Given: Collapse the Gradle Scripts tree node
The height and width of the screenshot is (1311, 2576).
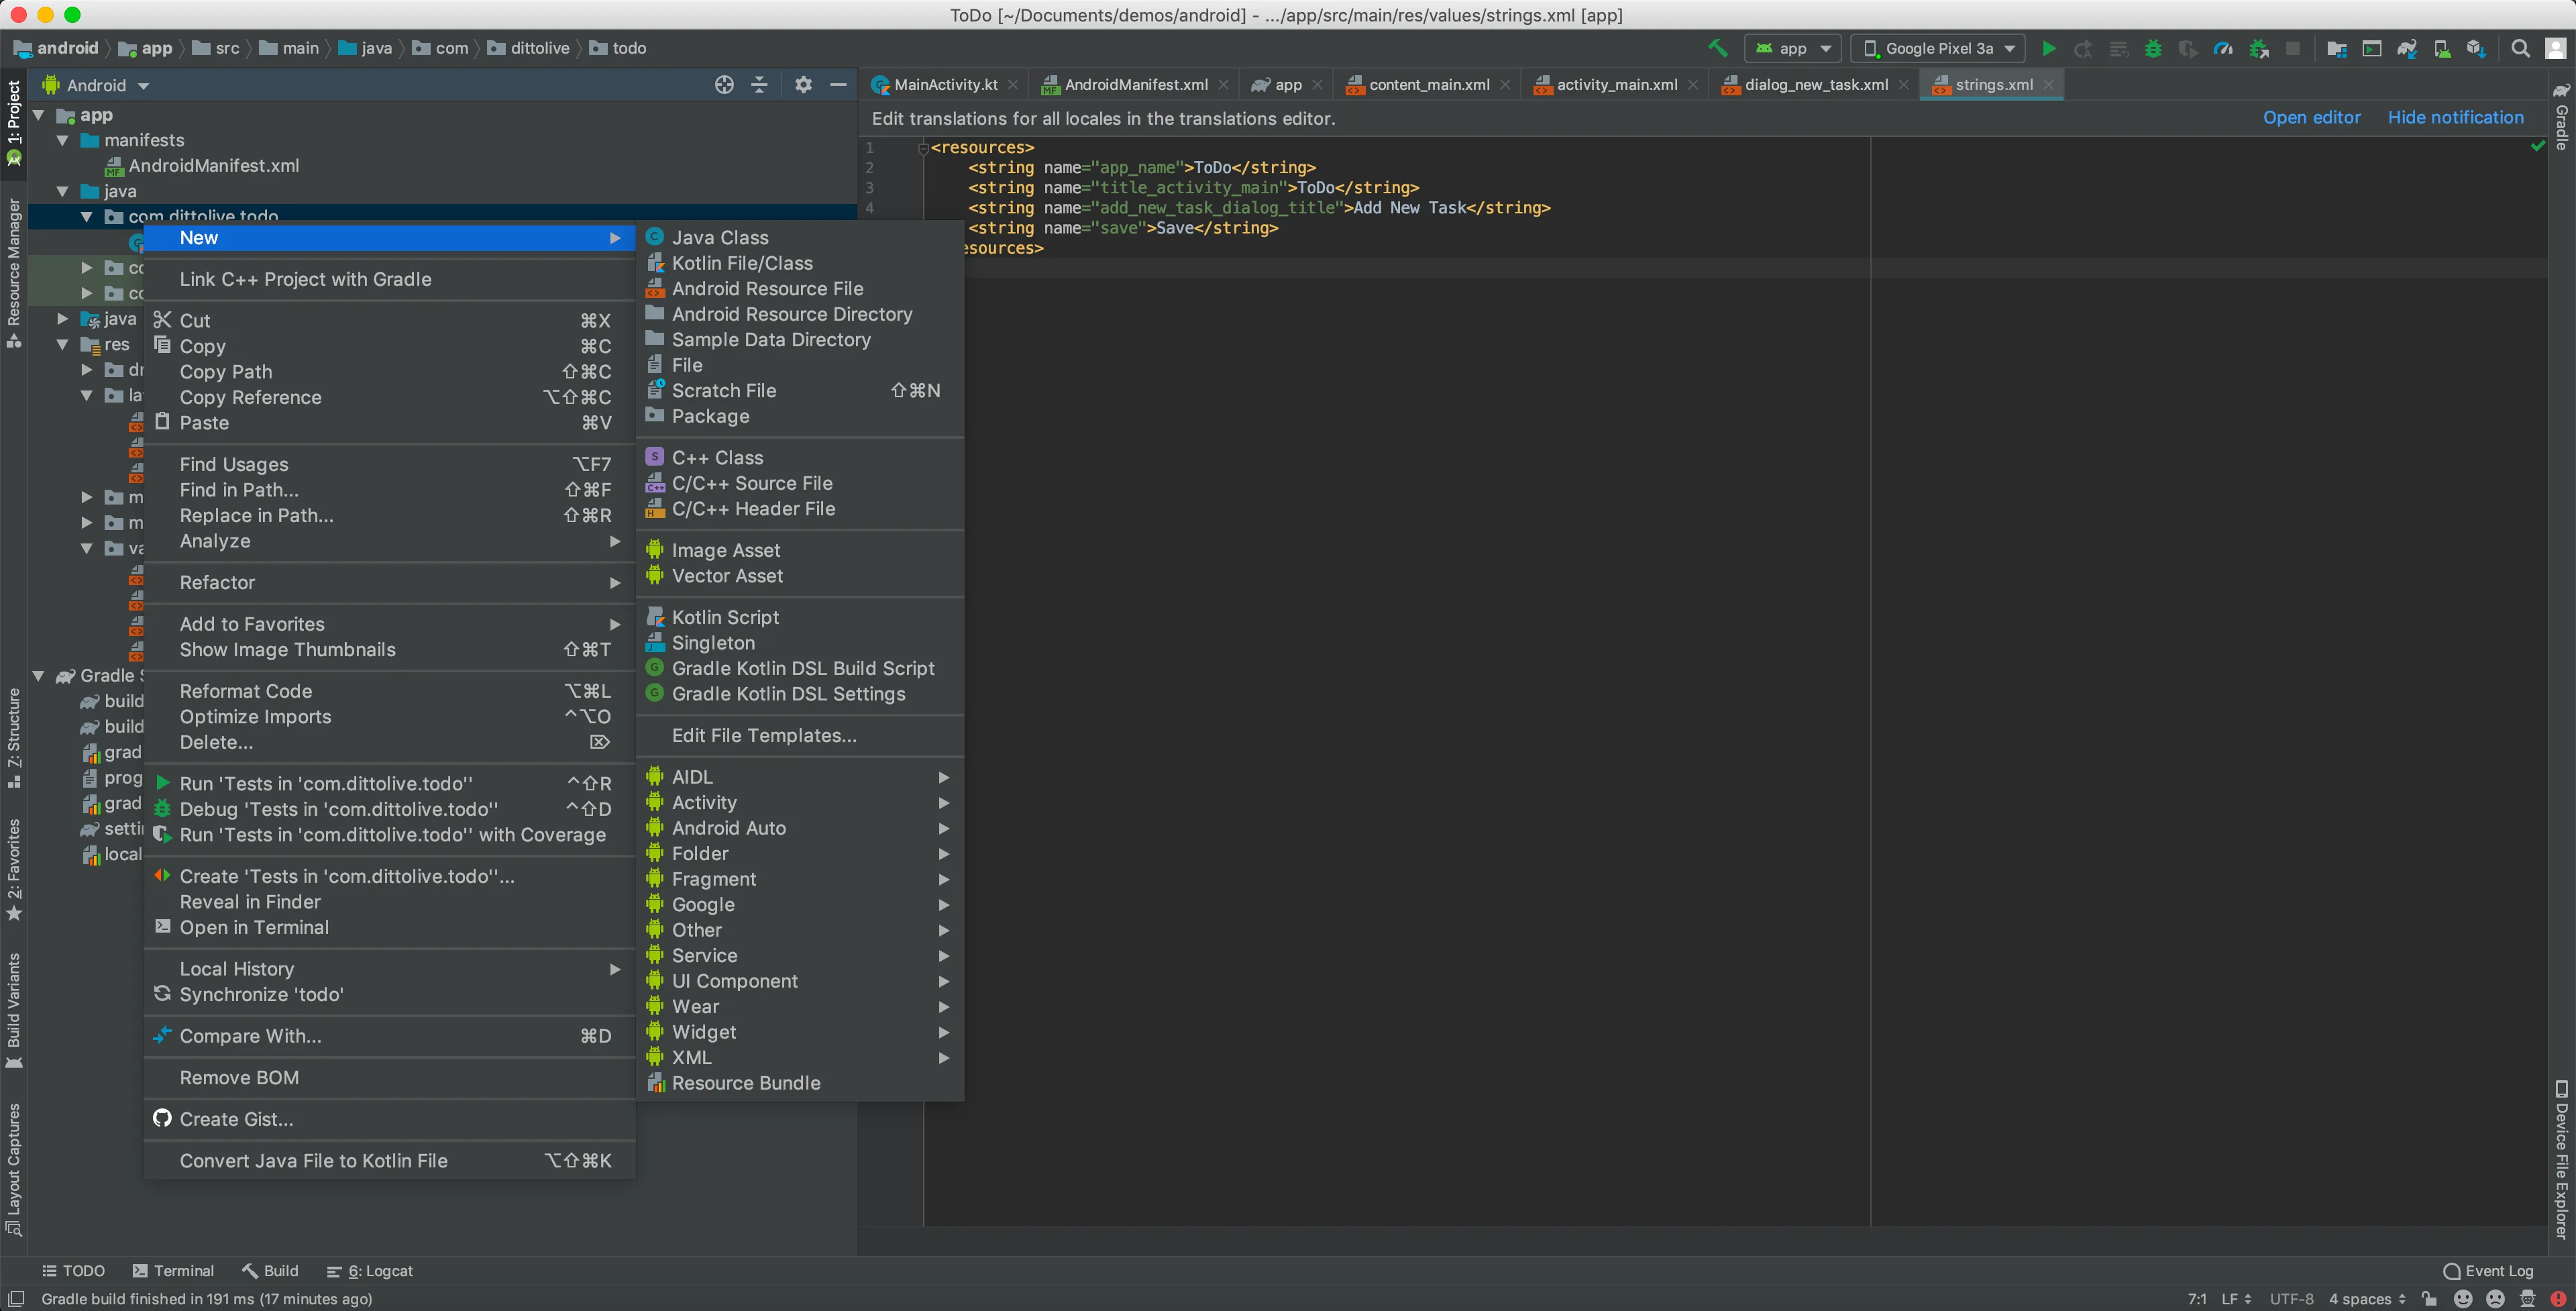Looking at the screenshot, I should coord(38,676).
